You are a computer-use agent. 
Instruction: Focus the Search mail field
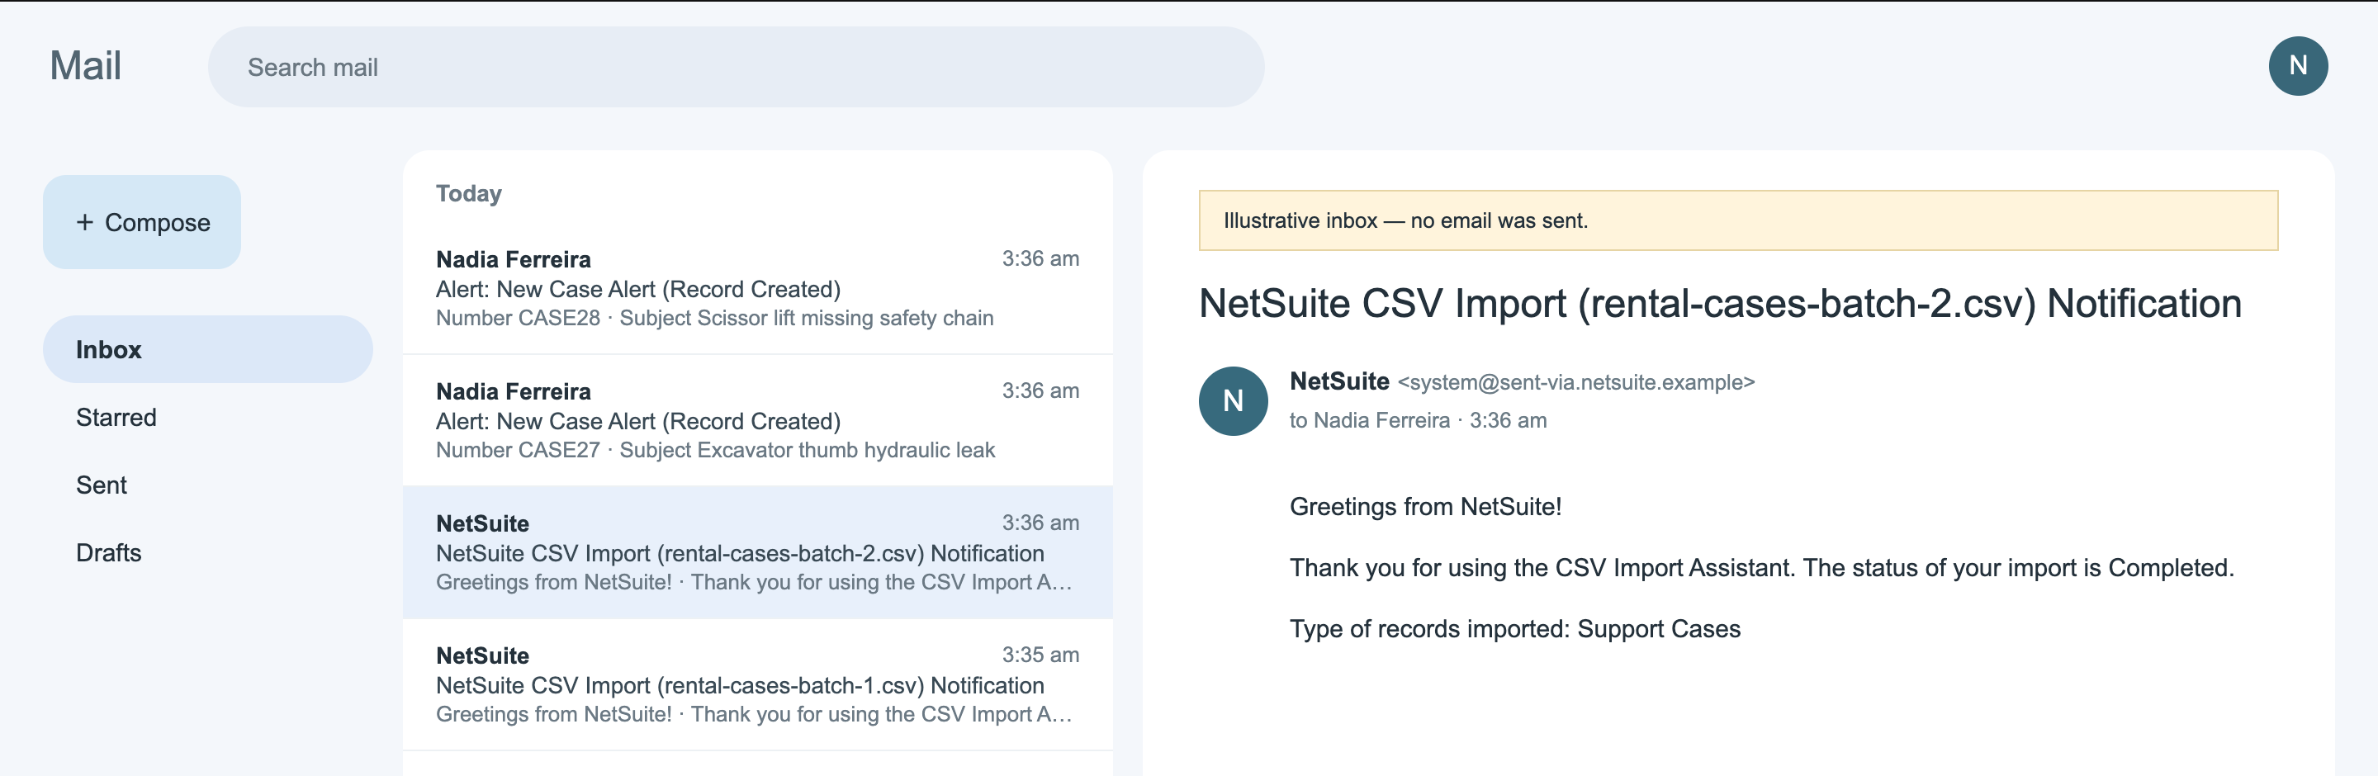point(736,66)
